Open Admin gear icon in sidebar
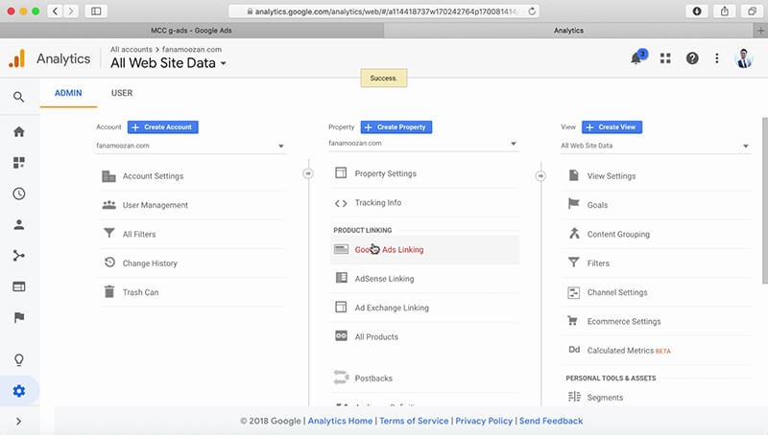 pyautogui.click(x=18, y=391)
